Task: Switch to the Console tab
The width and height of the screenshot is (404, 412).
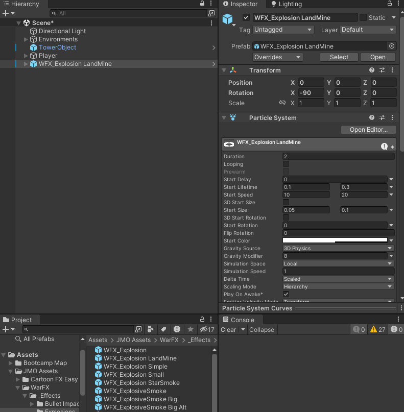Action: [239, 320]
